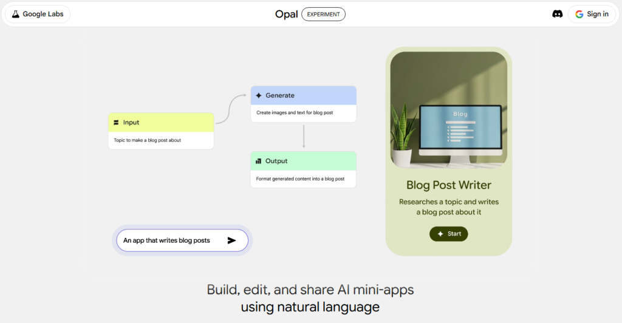Click 'Topic to make a blog post about' text
The width and height of the screenshot is (622, 323).
point(148,140)
